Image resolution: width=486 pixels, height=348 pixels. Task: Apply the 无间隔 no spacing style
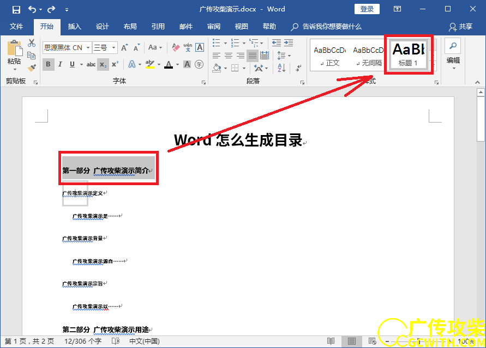(x=368, y=56)
